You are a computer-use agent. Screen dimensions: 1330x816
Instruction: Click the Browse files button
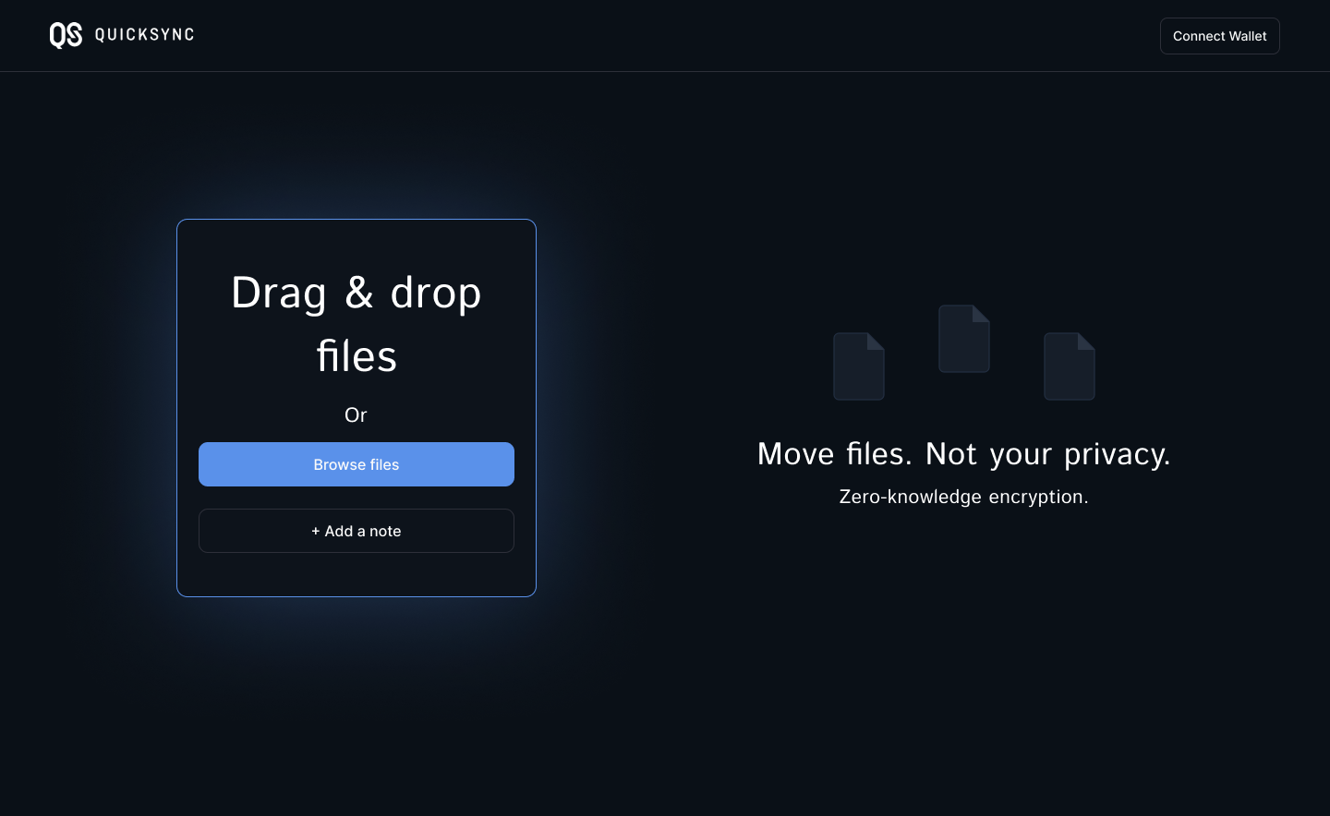pyautogui.click(x=357, y=464)
